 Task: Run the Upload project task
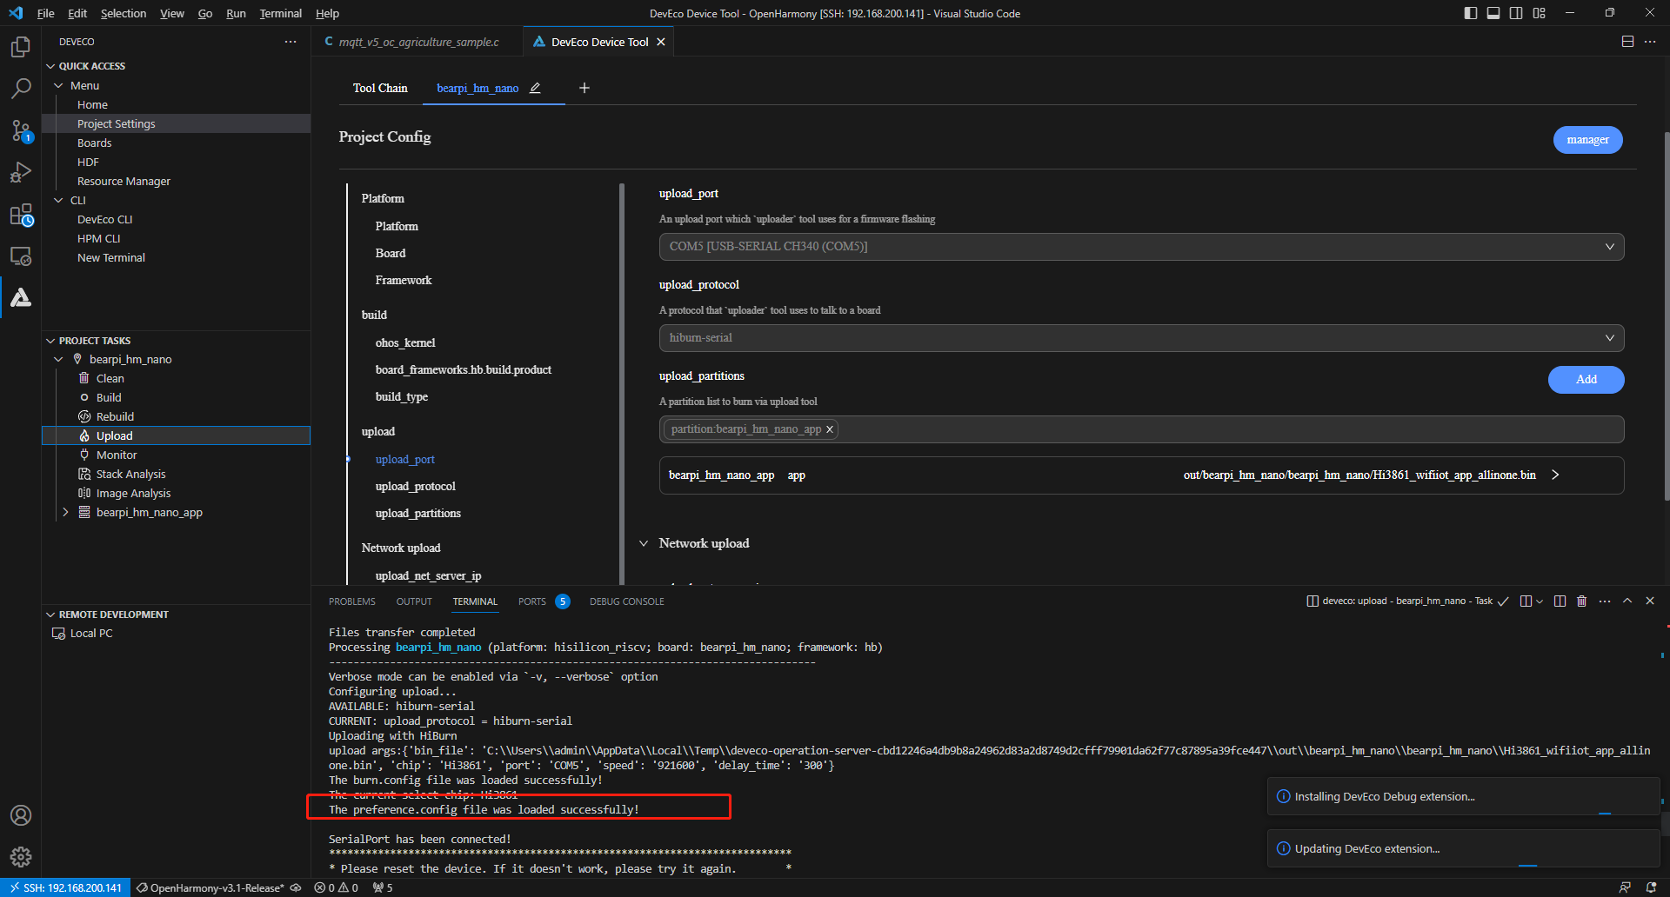click(x=176, y=435)
